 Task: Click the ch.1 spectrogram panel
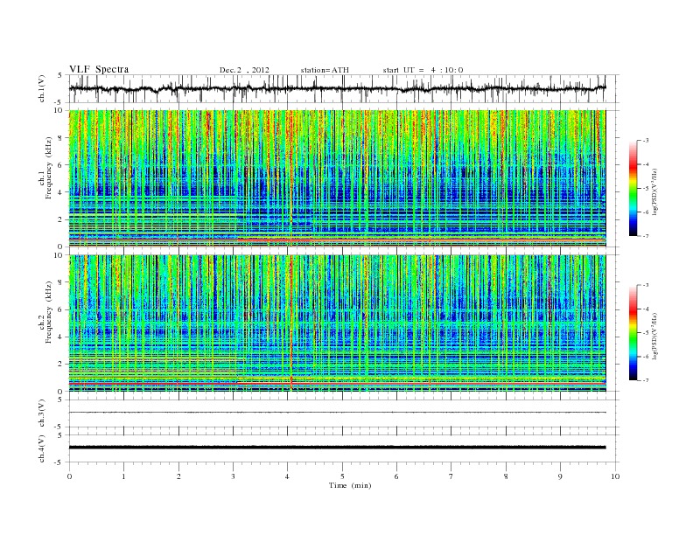click(338, 178)
